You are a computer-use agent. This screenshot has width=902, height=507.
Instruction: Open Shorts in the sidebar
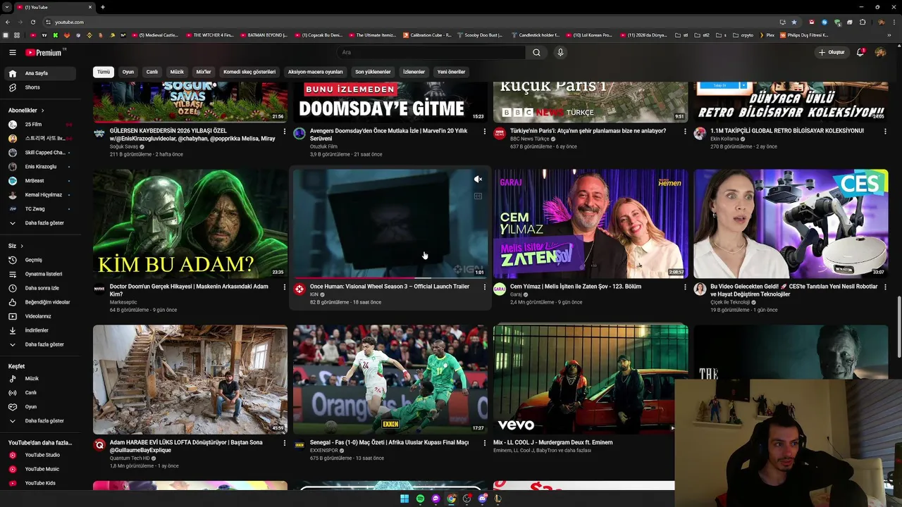[42, 87]
